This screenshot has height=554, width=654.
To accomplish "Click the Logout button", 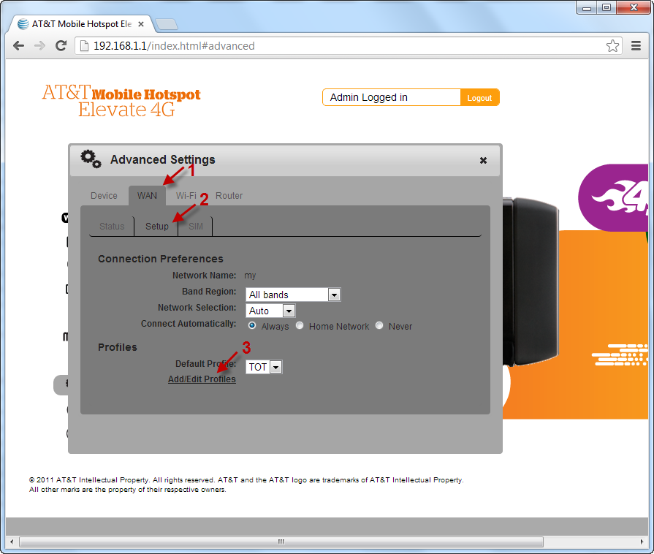I will click(x=479, y=98).
